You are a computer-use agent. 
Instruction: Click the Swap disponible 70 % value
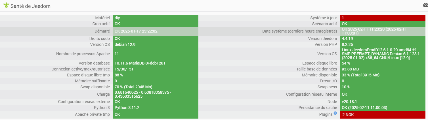coord(135,87)
